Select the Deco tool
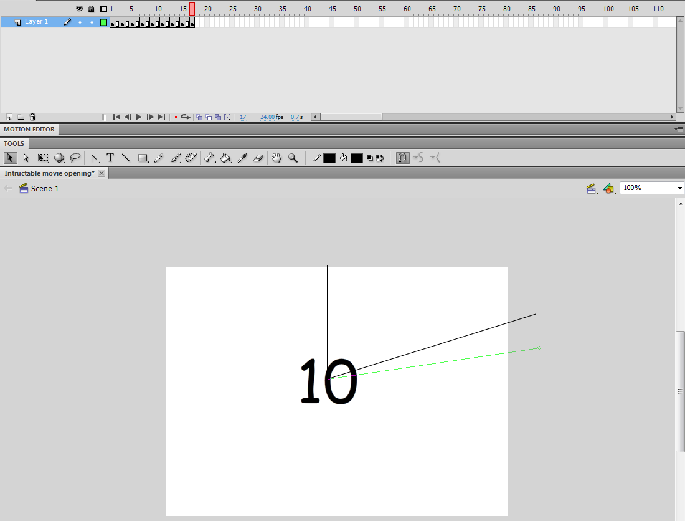 click(191, 158)
